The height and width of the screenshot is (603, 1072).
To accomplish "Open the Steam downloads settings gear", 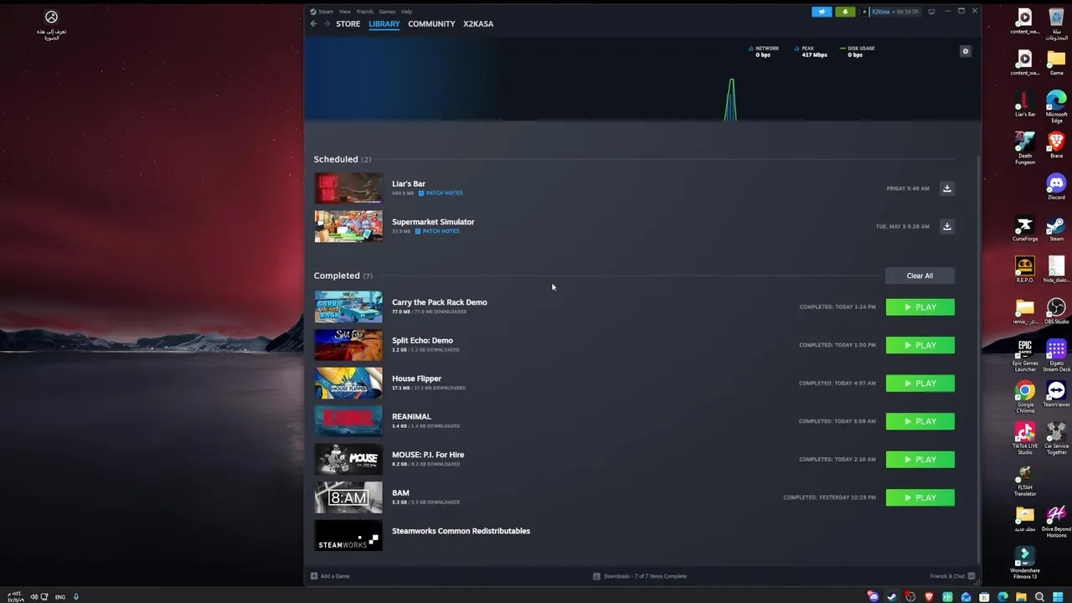I will pyautogui.click(x=965, y=51).
